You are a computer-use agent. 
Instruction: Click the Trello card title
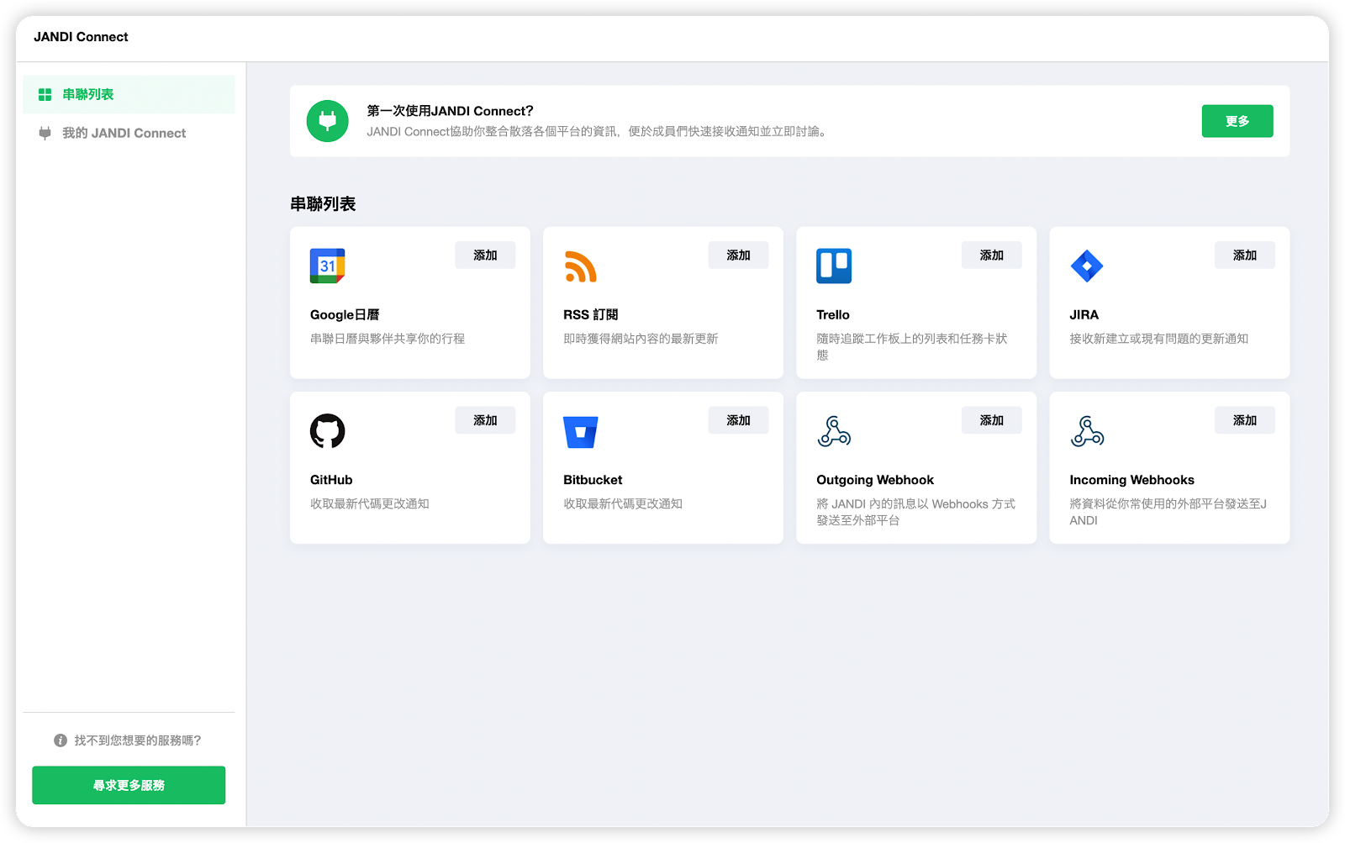point(833,314)
